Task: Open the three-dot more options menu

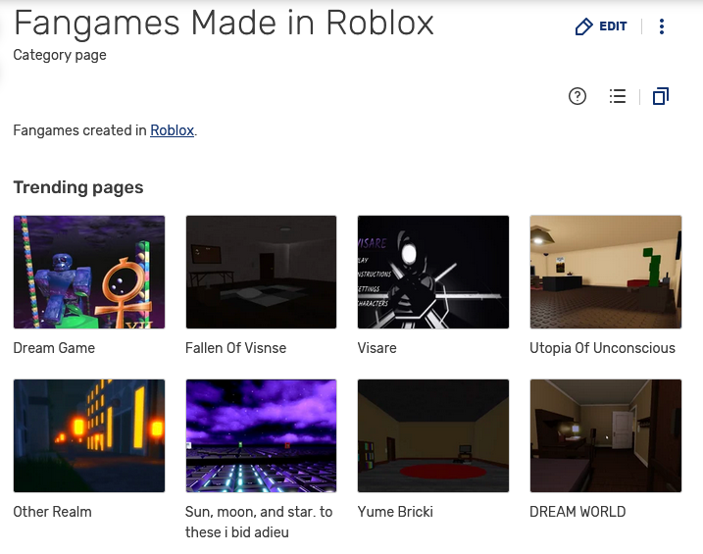Action: coord(661,26)
